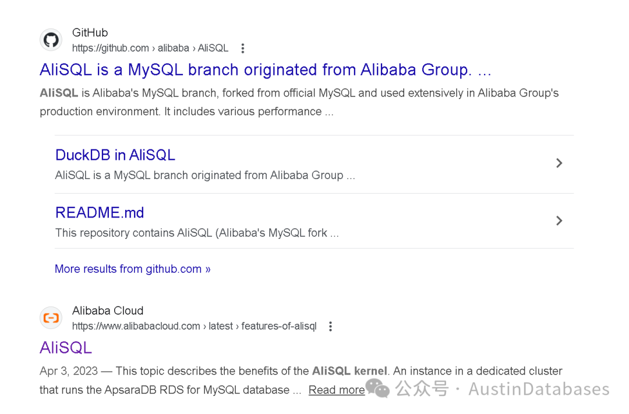This screenshot has height=414, width=629.
Task: Open the three-dot menu beside the alibabacloud.com URL
Action: click(331, 326)
